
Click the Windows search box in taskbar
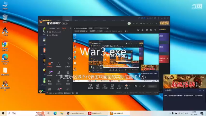pos(25,113)
